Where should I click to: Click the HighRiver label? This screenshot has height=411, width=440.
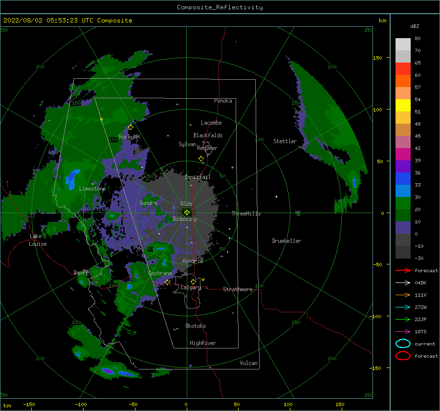pyautogui.click(x=203, y=343)
